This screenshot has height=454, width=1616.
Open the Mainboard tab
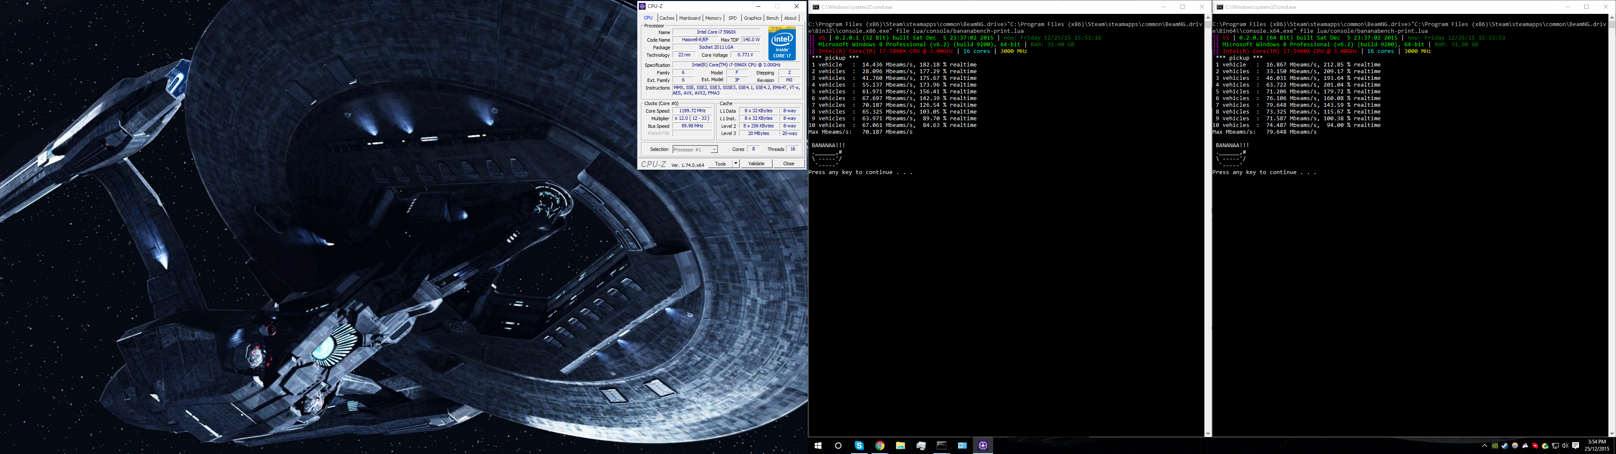(689, 18)
